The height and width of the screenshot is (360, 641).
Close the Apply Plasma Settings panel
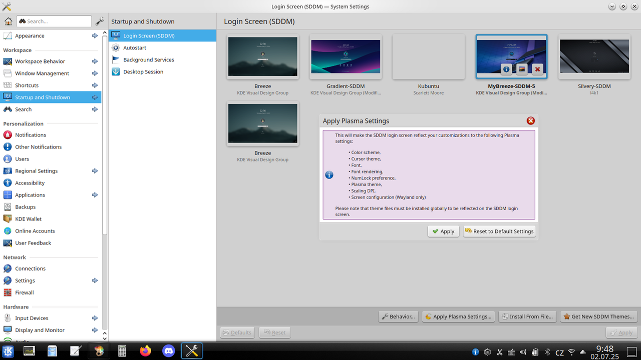pos(531,120)
